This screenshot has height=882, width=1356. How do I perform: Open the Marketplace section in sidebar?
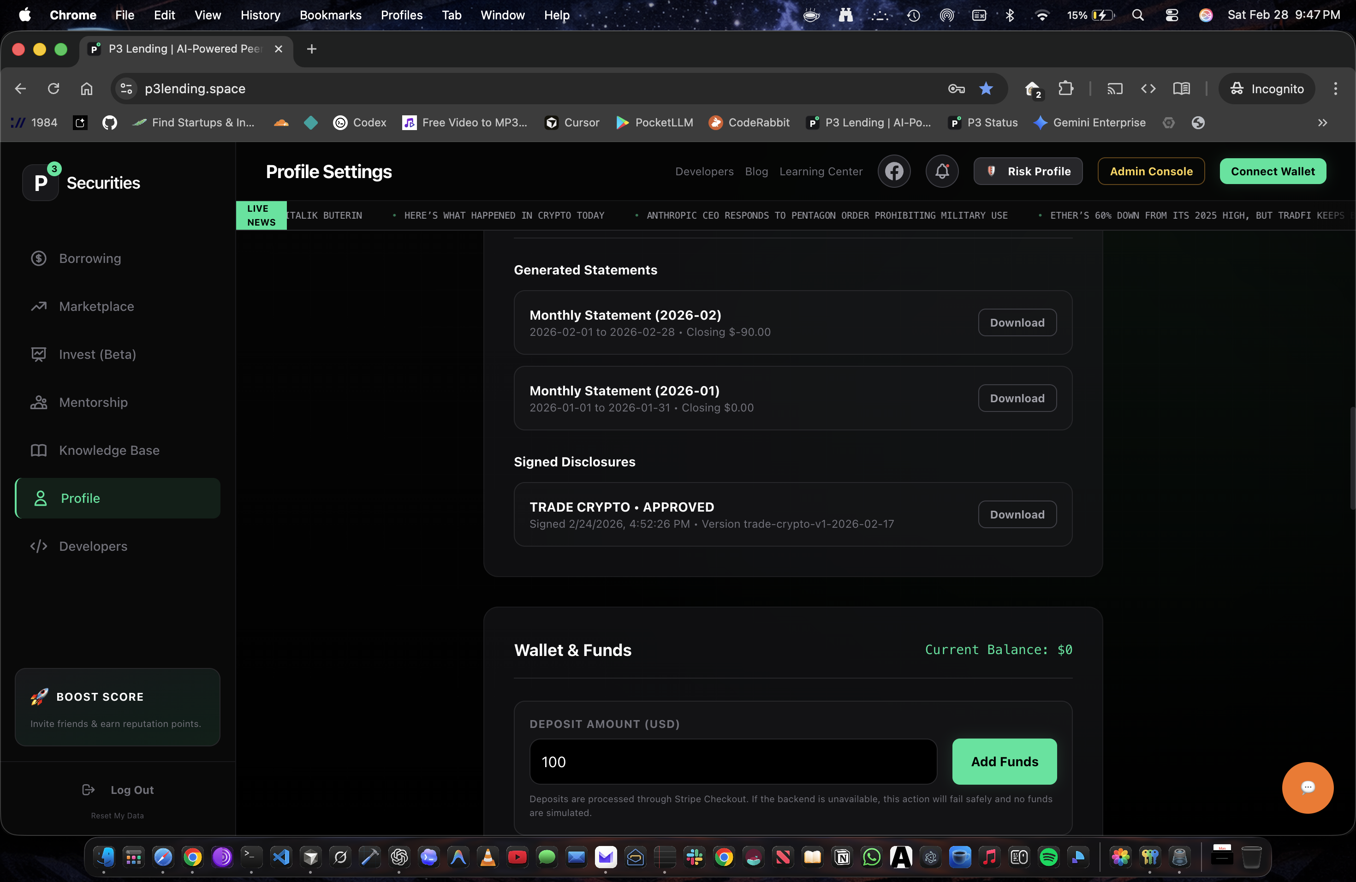click(96, 306)
